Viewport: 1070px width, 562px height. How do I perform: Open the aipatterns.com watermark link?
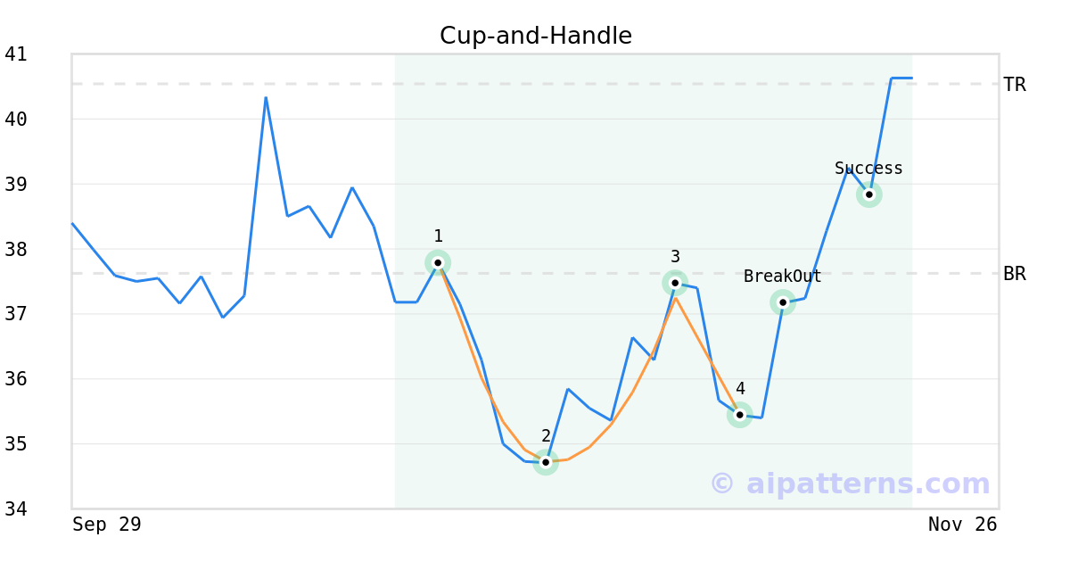click(850, 483)
